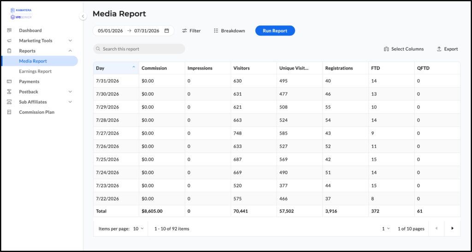Click the Search this report field

pyautogui.click(x=139, y=49)
